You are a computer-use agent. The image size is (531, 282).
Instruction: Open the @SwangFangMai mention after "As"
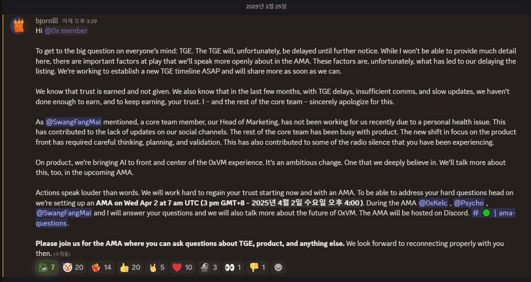(x=73, y=122)
